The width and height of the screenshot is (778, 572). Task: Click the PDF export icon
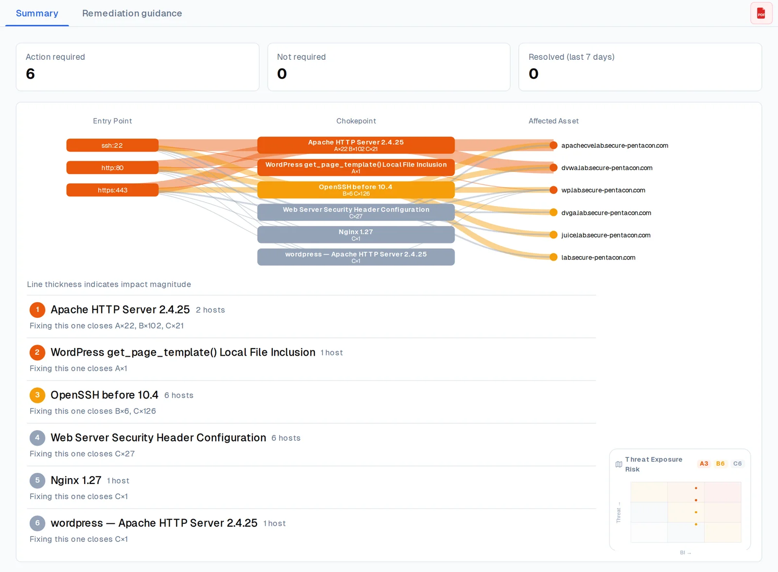pyautogui.click(x=761, y=13)
